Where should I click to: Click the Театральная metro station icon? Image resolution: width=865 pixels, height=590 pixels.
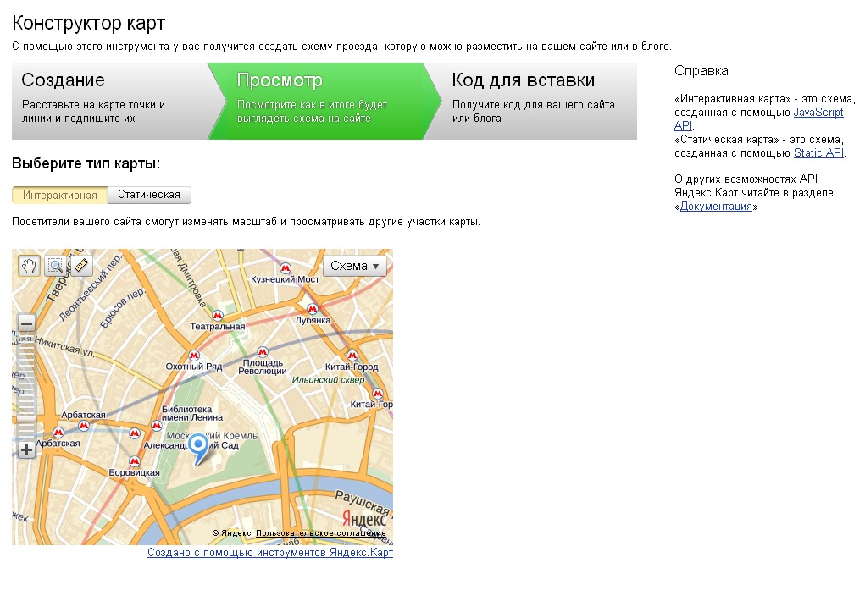pyautogui.click(x=218, y=316)
